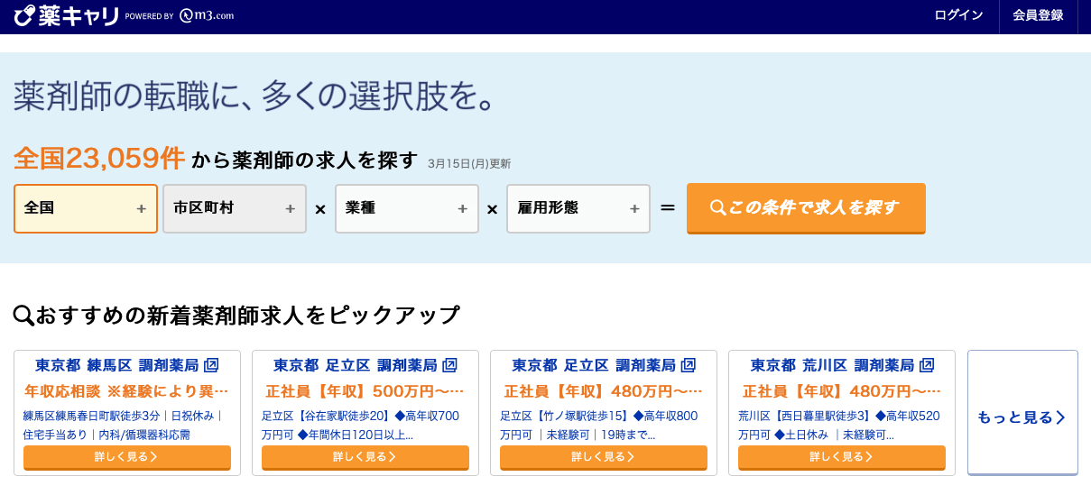1091x504 pixels.
Task: Click external link icon on 荒川区 job
Action: (927, 365)
